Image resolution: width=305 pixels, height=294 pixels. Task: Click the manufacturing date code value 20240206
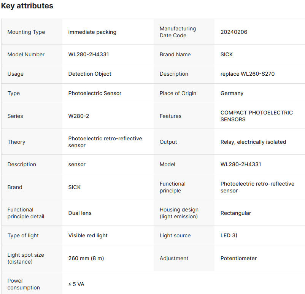pos(234,32)
